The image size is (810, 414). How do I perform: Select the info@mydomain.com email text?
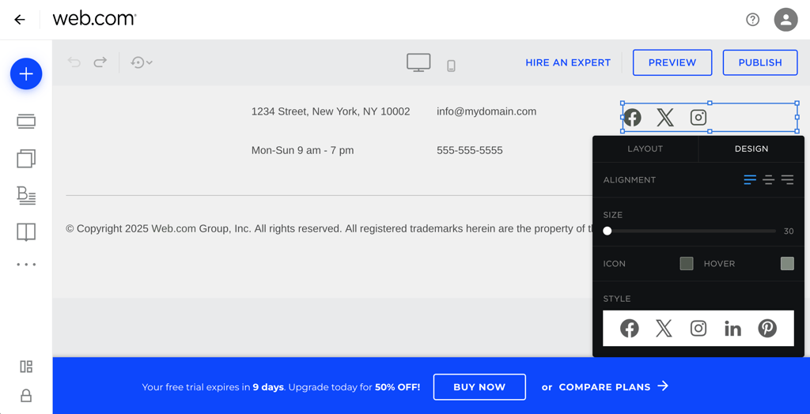tap(486, 111)
